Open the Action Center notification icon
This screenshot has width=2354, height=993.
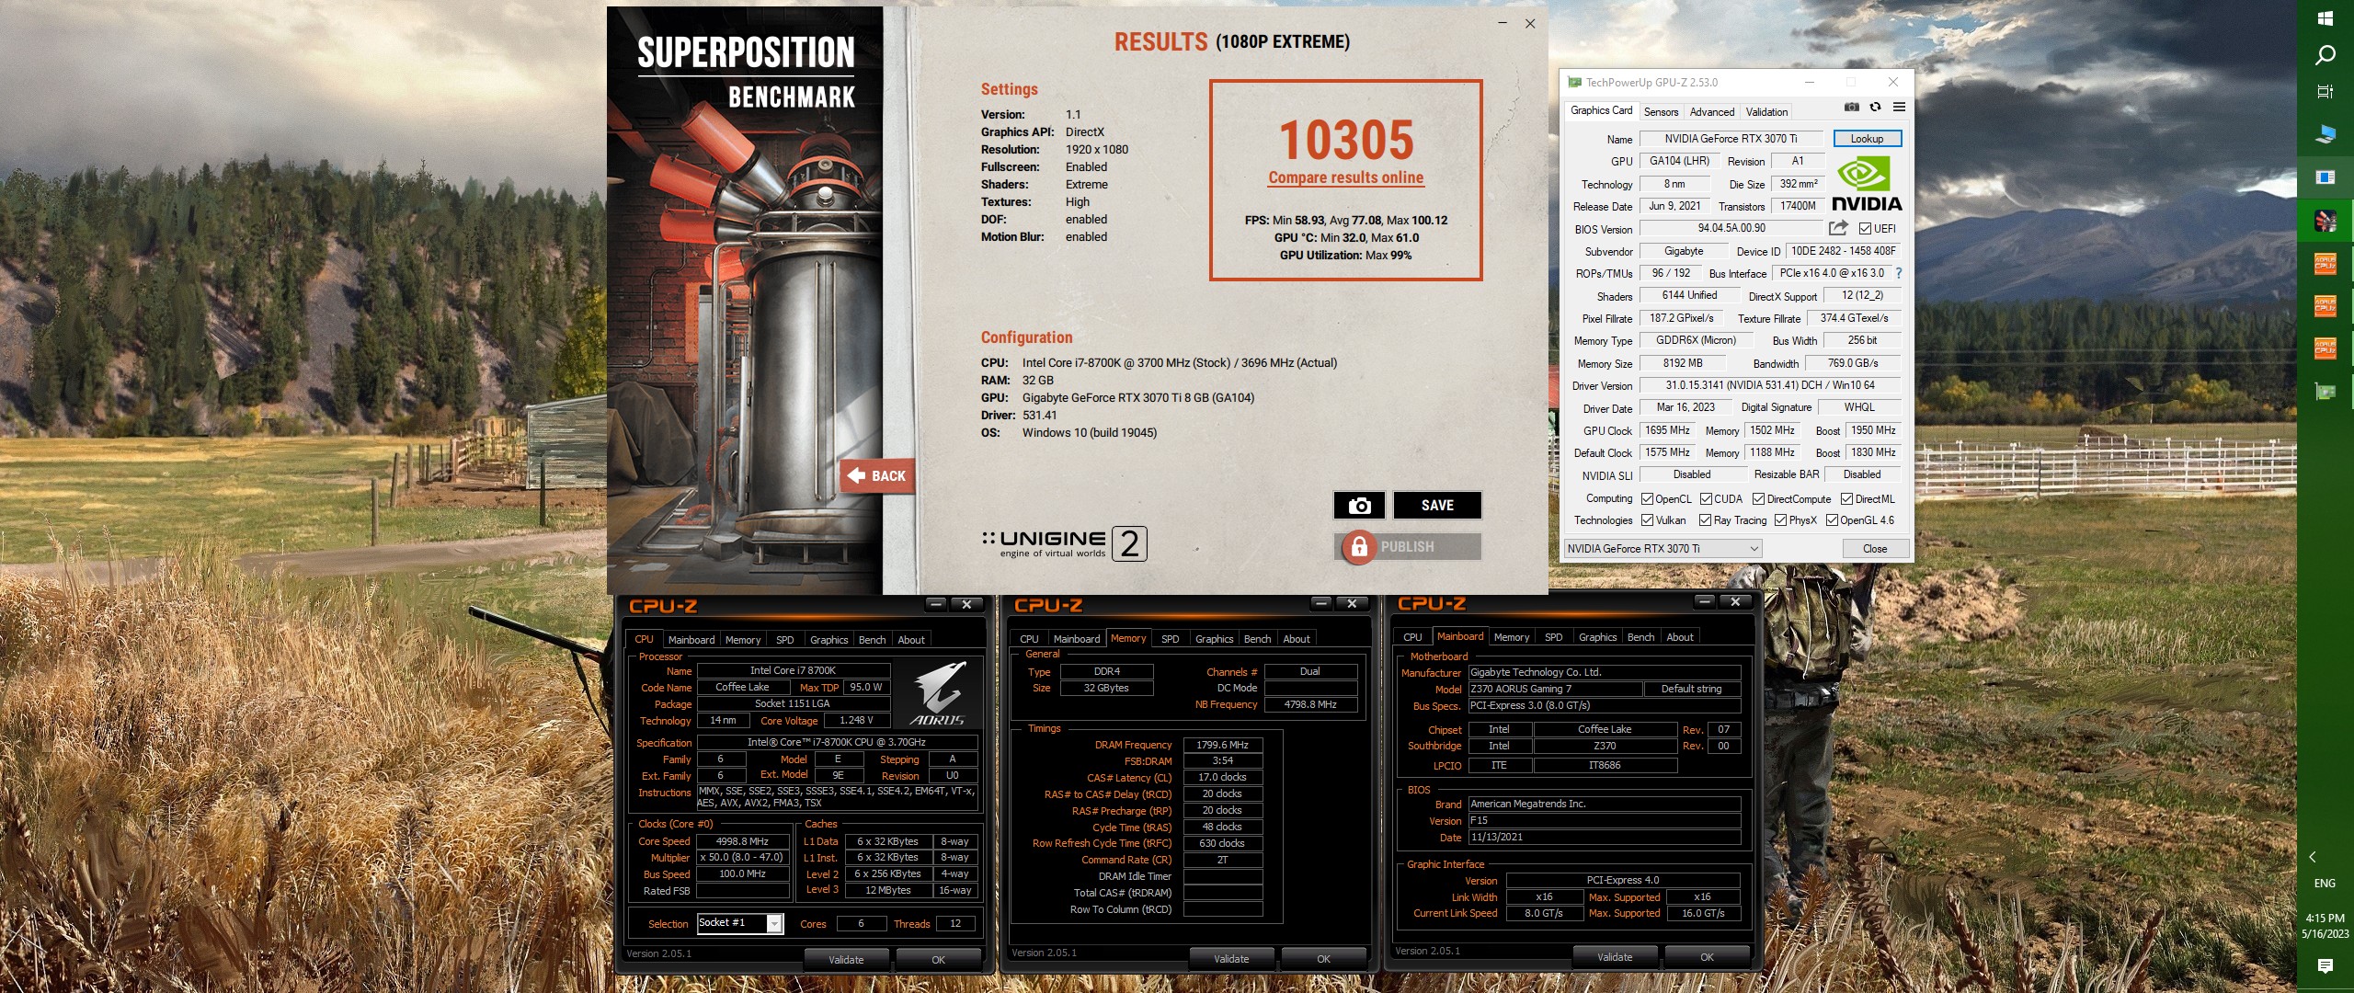coord(2325,965)
